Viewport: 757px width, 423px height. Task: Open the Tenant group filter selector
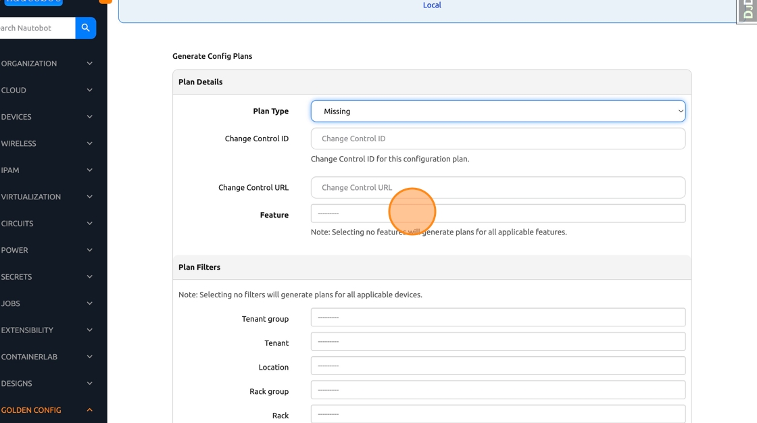(x=497, y=318)
